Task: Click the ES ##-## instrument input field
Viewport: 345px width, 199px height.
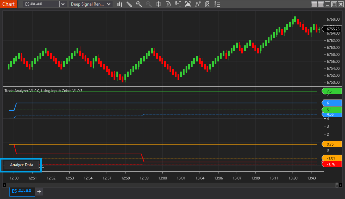Action: pos(41,4)
